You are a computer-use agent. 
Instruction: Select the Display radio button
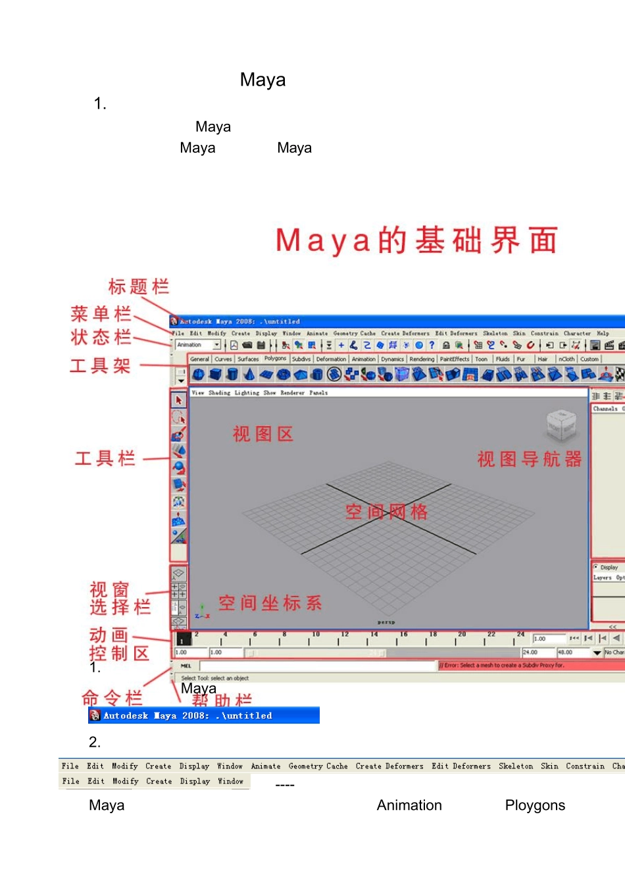tap(596, 566)
